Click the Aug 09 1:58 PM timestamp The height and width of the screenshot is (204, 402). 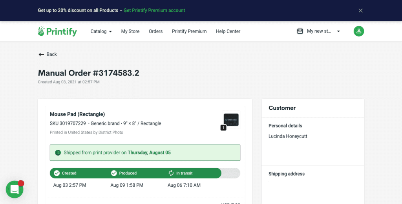click(x=127, y=185)
